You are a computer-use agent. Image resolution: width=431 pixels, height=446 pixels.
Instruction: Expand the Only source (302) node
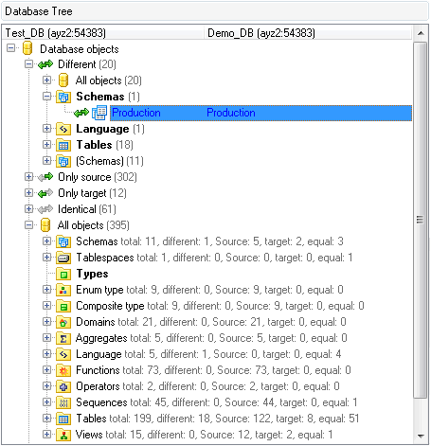[x=28, y=177]
